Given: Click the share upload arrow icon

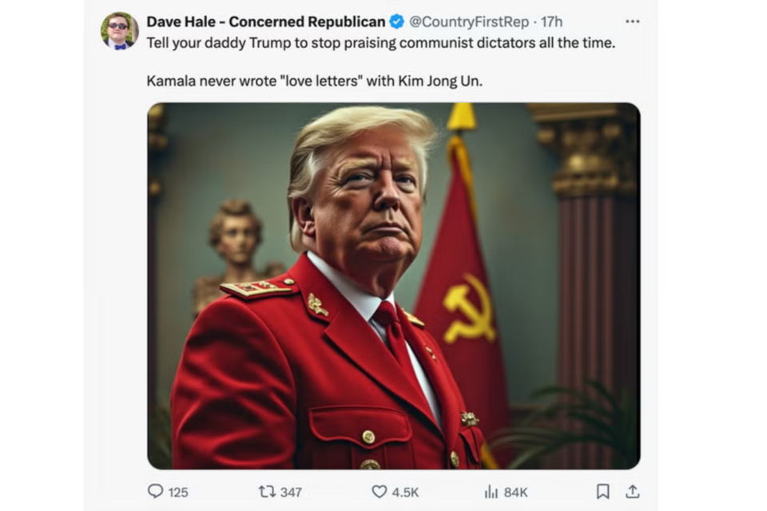Looking at the screenshot, I should point(633,492).
